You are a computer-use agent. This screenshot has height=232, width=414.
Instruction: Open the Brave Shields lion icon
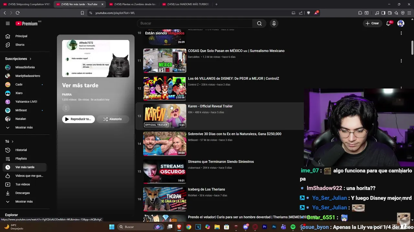308,13
